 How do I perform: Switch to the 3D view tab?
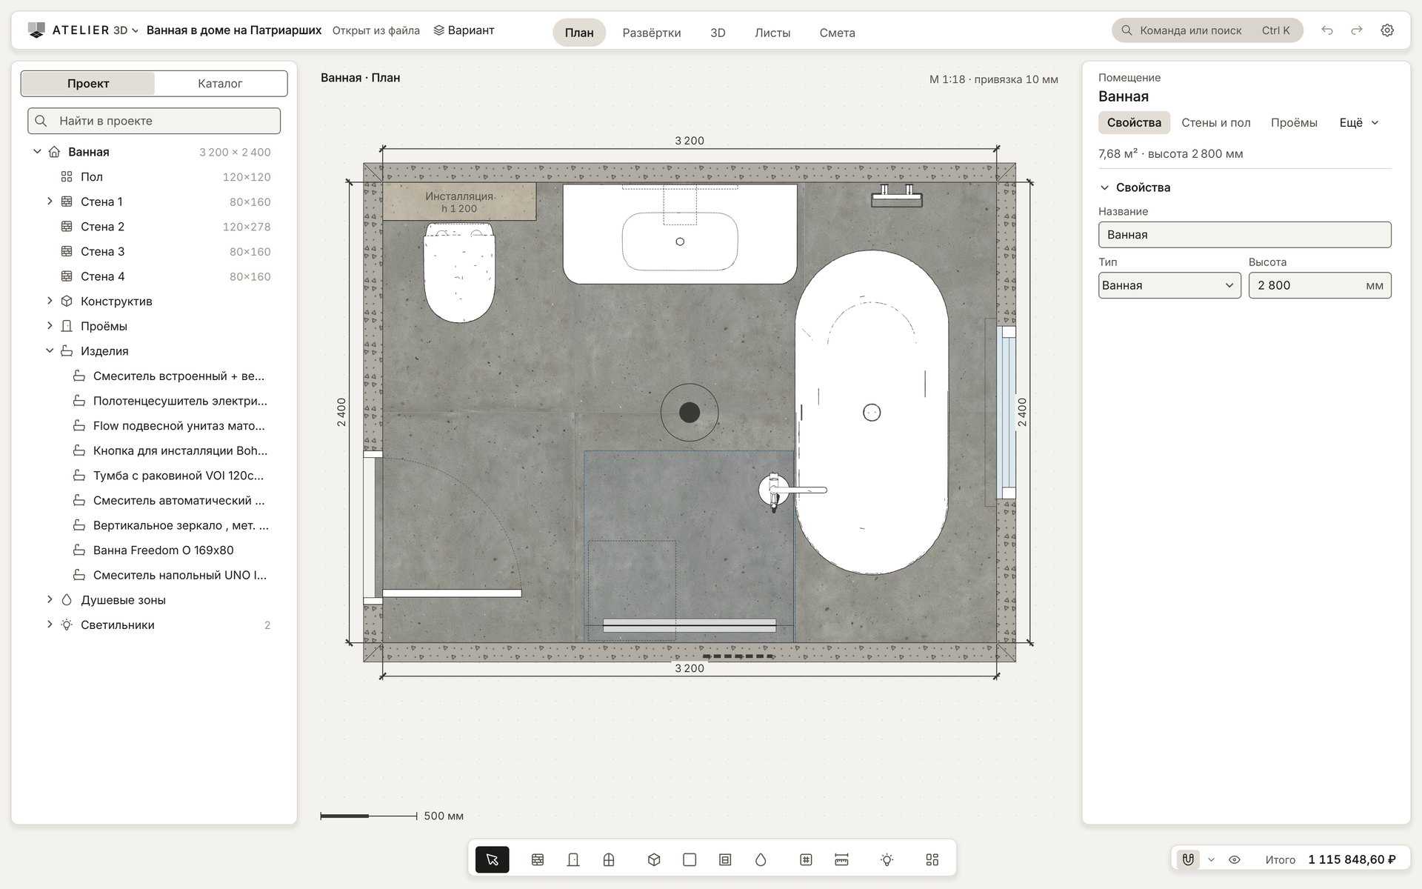[718, 33]
